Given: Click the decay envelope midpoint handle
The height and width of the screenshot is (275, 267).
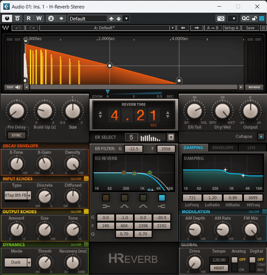Looking at the screenshot, I should pos(110,66).
